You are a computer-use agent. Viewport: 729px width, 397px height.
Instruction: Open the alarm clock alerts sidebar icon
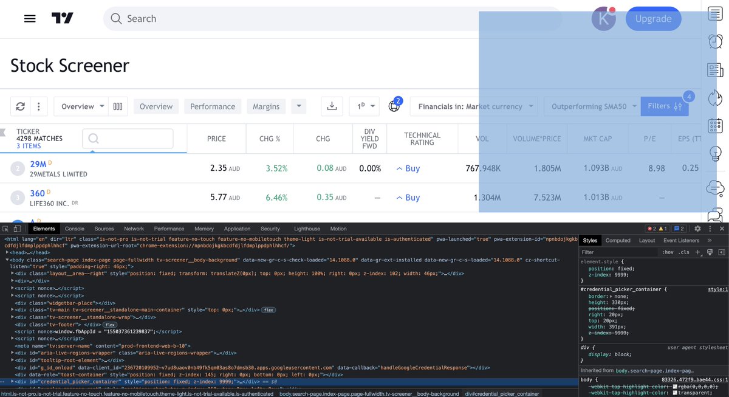(715, 41)
